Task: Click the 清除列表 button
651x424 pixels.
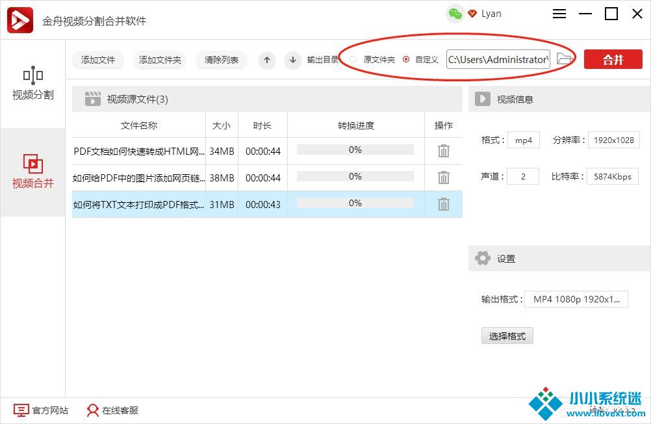Action: click(222, 60)
